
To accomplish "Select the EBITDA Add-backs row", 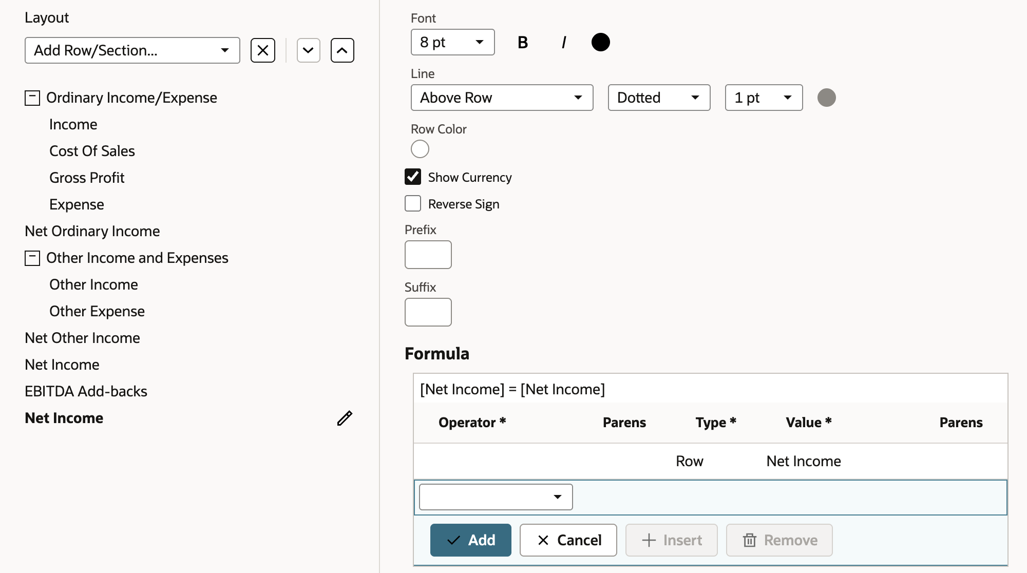I will pos(86,391).
